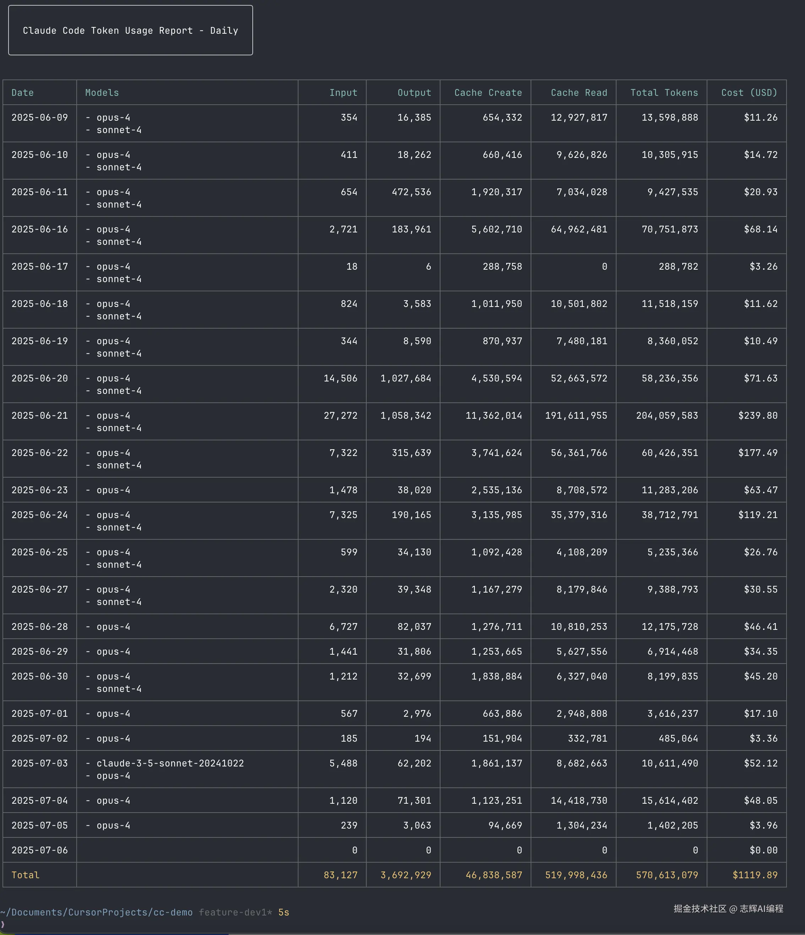Viewport: 805px width, 935px height.
Task: Click the Total row label
Action: [25, 875]
